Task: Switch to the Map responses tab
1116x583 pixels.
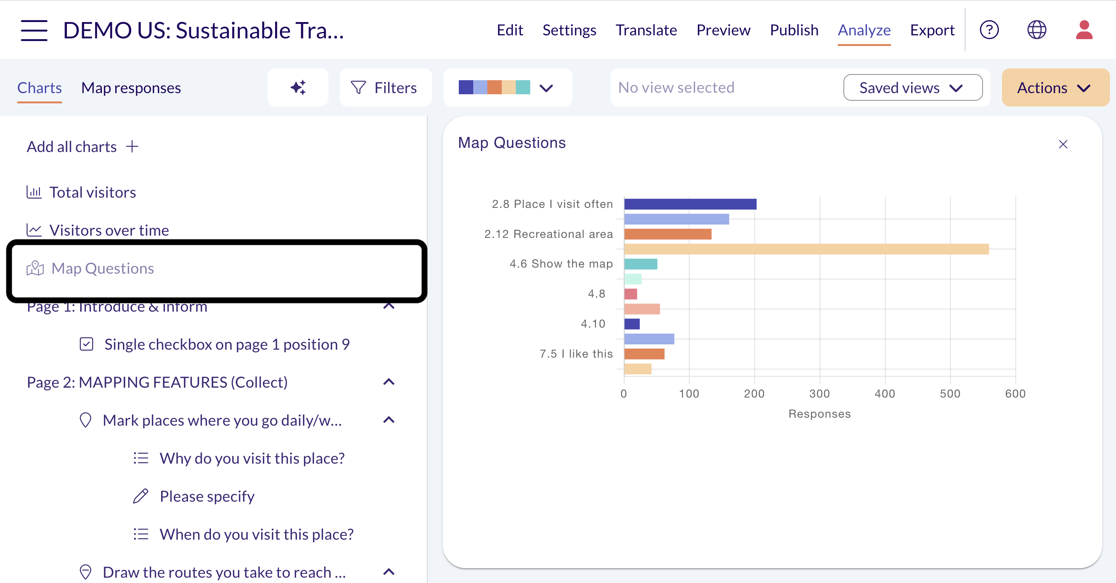Action: point(131,87)
